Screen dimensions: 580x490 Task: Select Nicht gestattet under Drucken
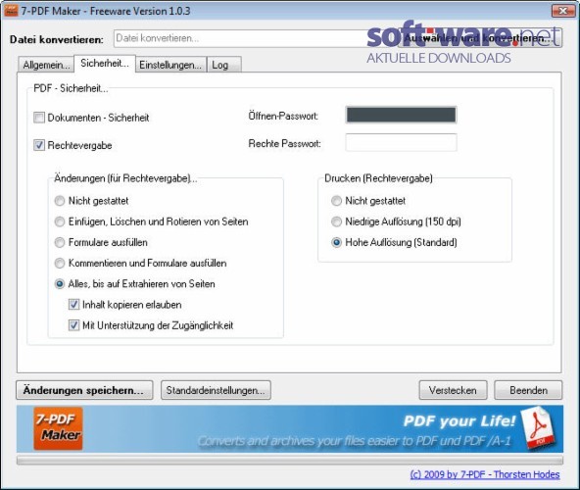(336, 201)
